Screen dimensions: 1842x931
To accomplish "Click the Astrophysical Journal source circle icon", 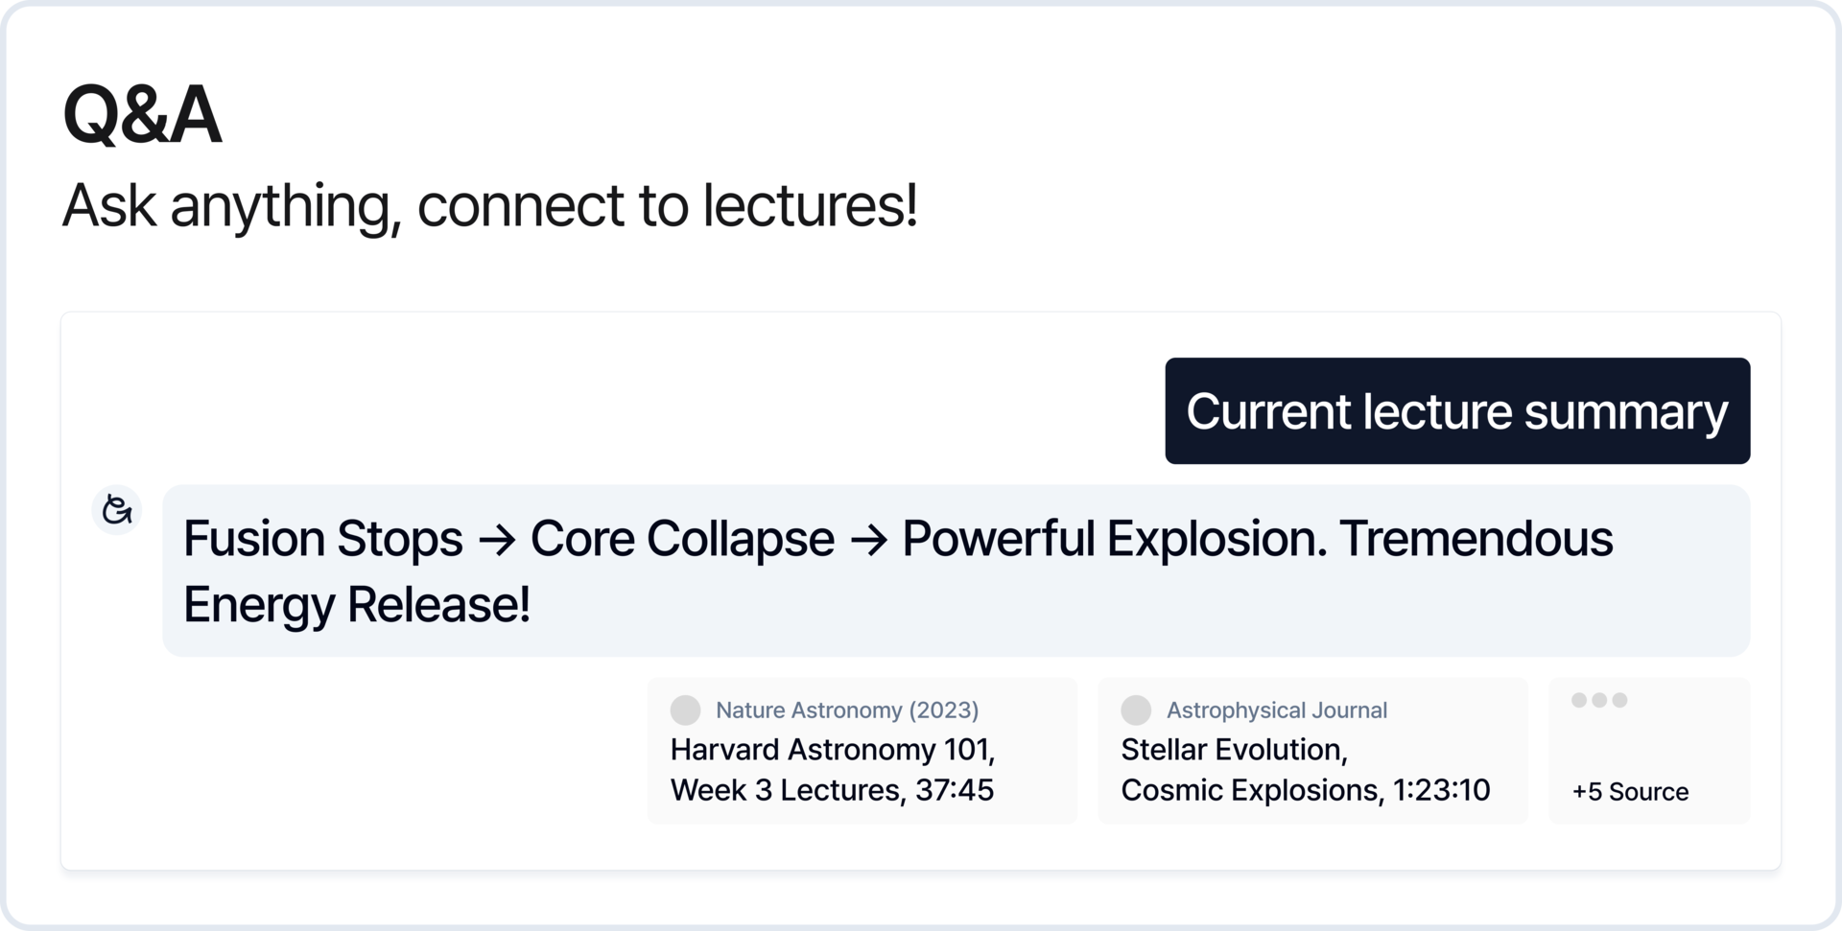I will (x=1136, y=710).
